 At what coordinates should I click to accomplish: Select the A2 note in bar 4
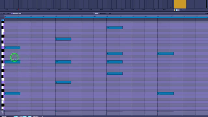[x=165, y=53]
